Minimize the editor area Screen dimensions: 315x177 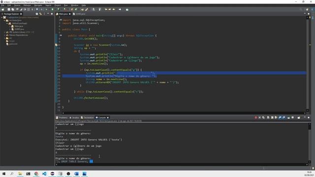305,14
